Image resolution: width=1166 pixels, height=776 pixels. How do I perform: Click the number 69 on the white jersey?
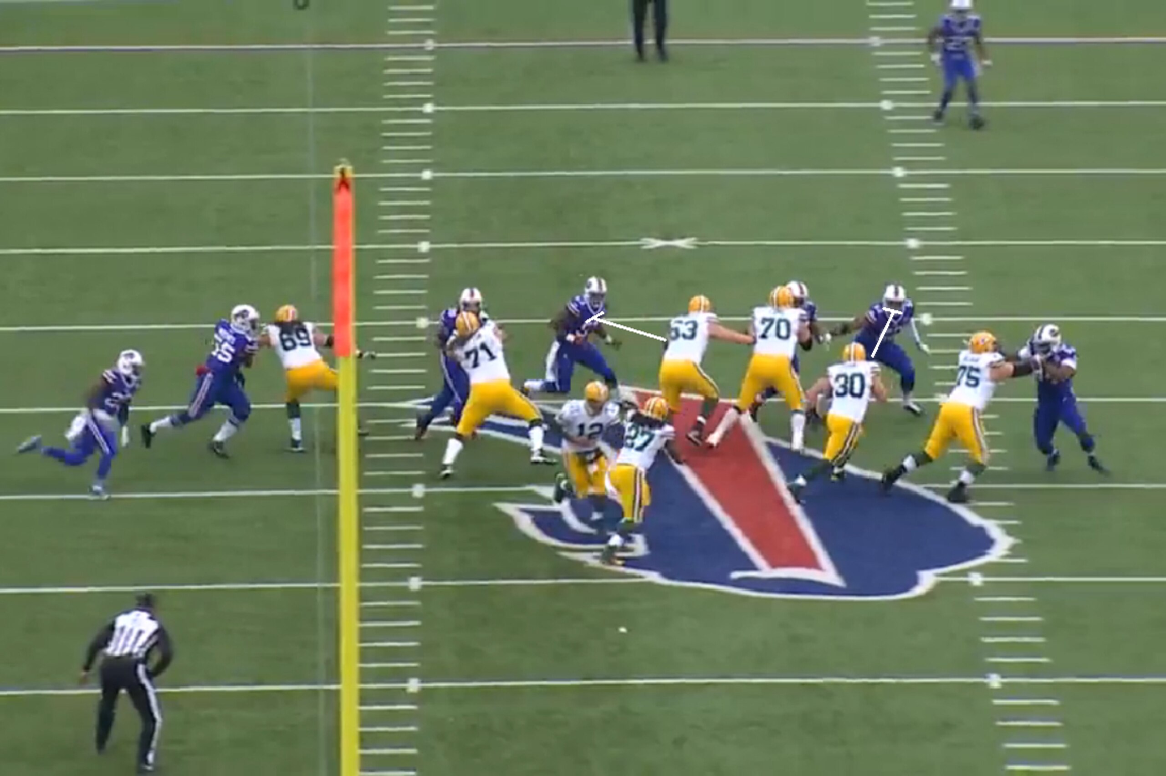click(x=295, y=338)
